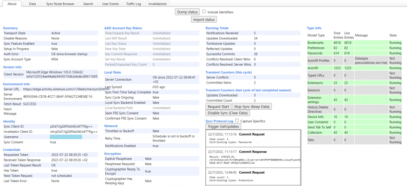Select the Send Tab To Self row

click(354, 127)
